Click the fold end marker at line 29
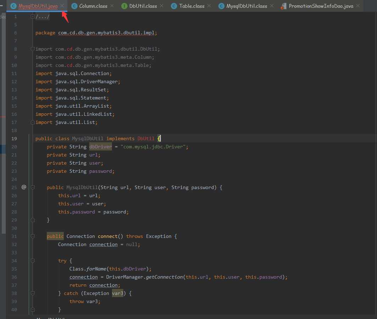 pyautogui.click(x=33, y=220)
